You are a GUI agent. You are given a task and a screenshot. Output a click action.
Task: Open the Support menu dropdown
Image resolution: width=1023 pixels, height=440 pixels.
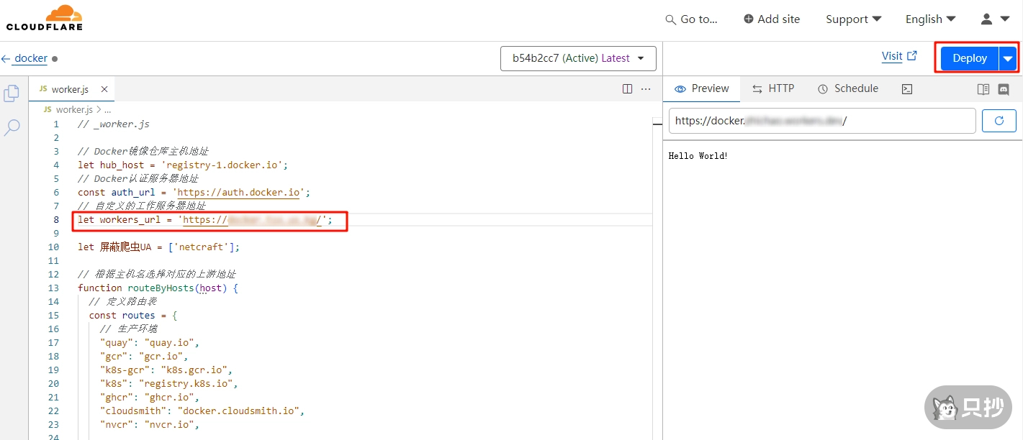point(853,19)
